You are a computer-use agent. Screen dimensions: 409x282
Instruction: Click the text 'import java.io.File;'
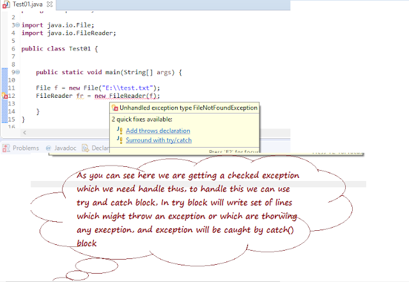[58, 25]
